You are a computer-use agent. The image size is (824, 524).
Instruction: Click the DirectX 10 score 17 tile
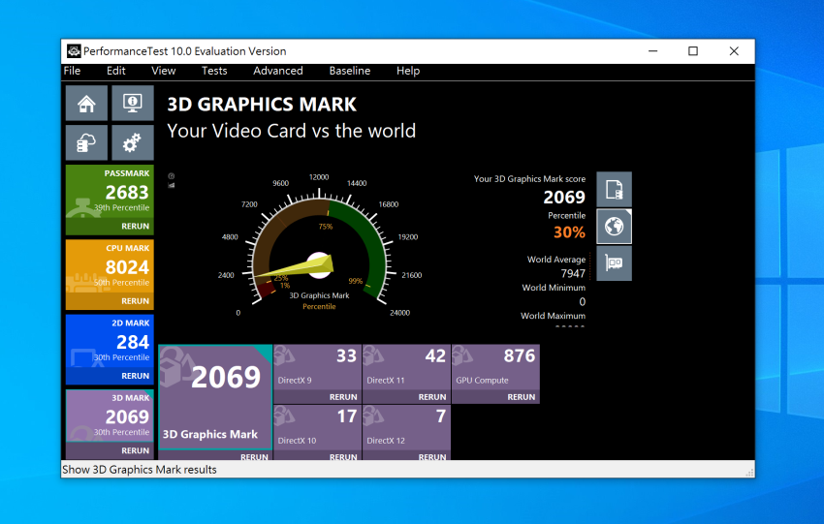click(317, 433)
